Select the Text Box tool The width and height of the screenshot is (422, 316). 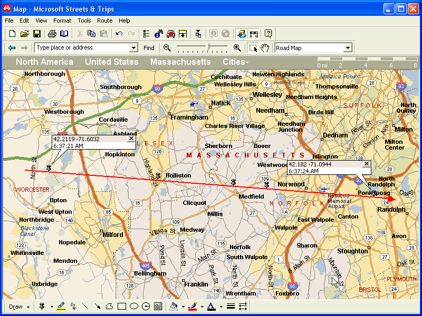pyautogui.click(x=158, y=307)
